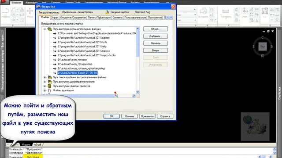The width and height of the screenshot is (282, 158).
Task: Click the Вверх button
Action: 156,50
